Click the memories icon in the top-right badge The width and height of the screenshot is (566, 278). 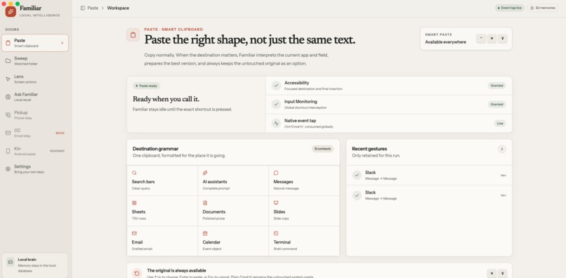coord(532,8)
